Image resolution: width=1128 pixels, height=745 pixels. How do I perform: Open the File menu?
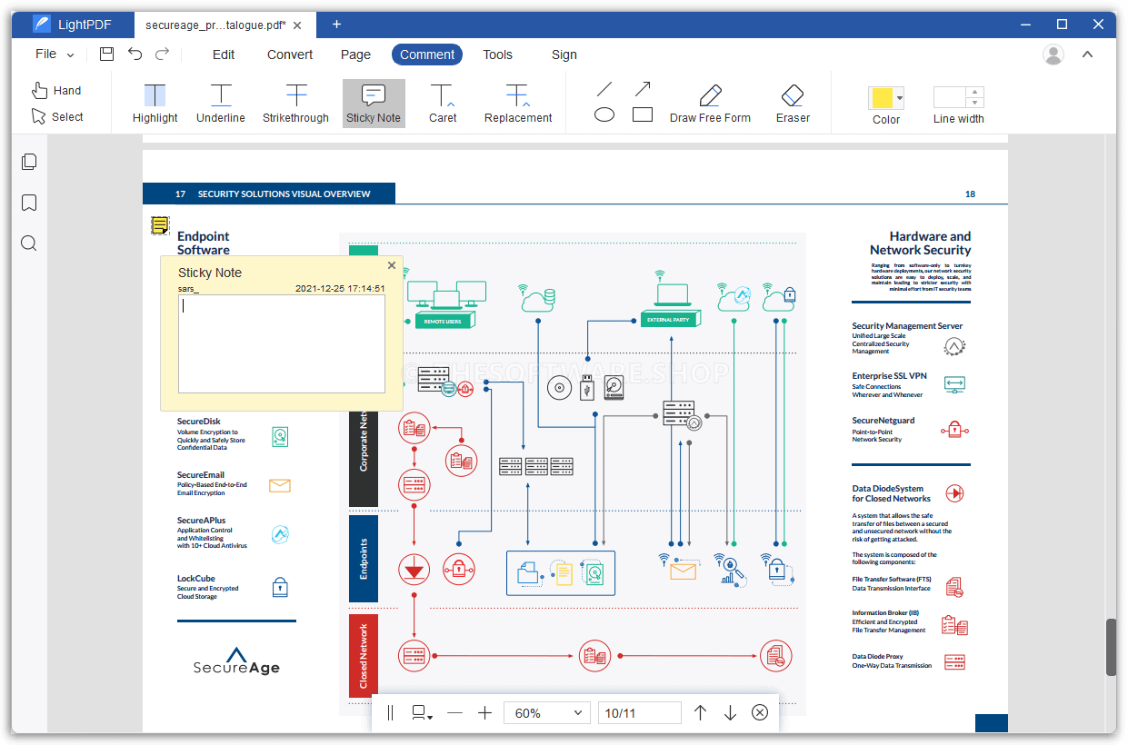click(x=55, y=55)
